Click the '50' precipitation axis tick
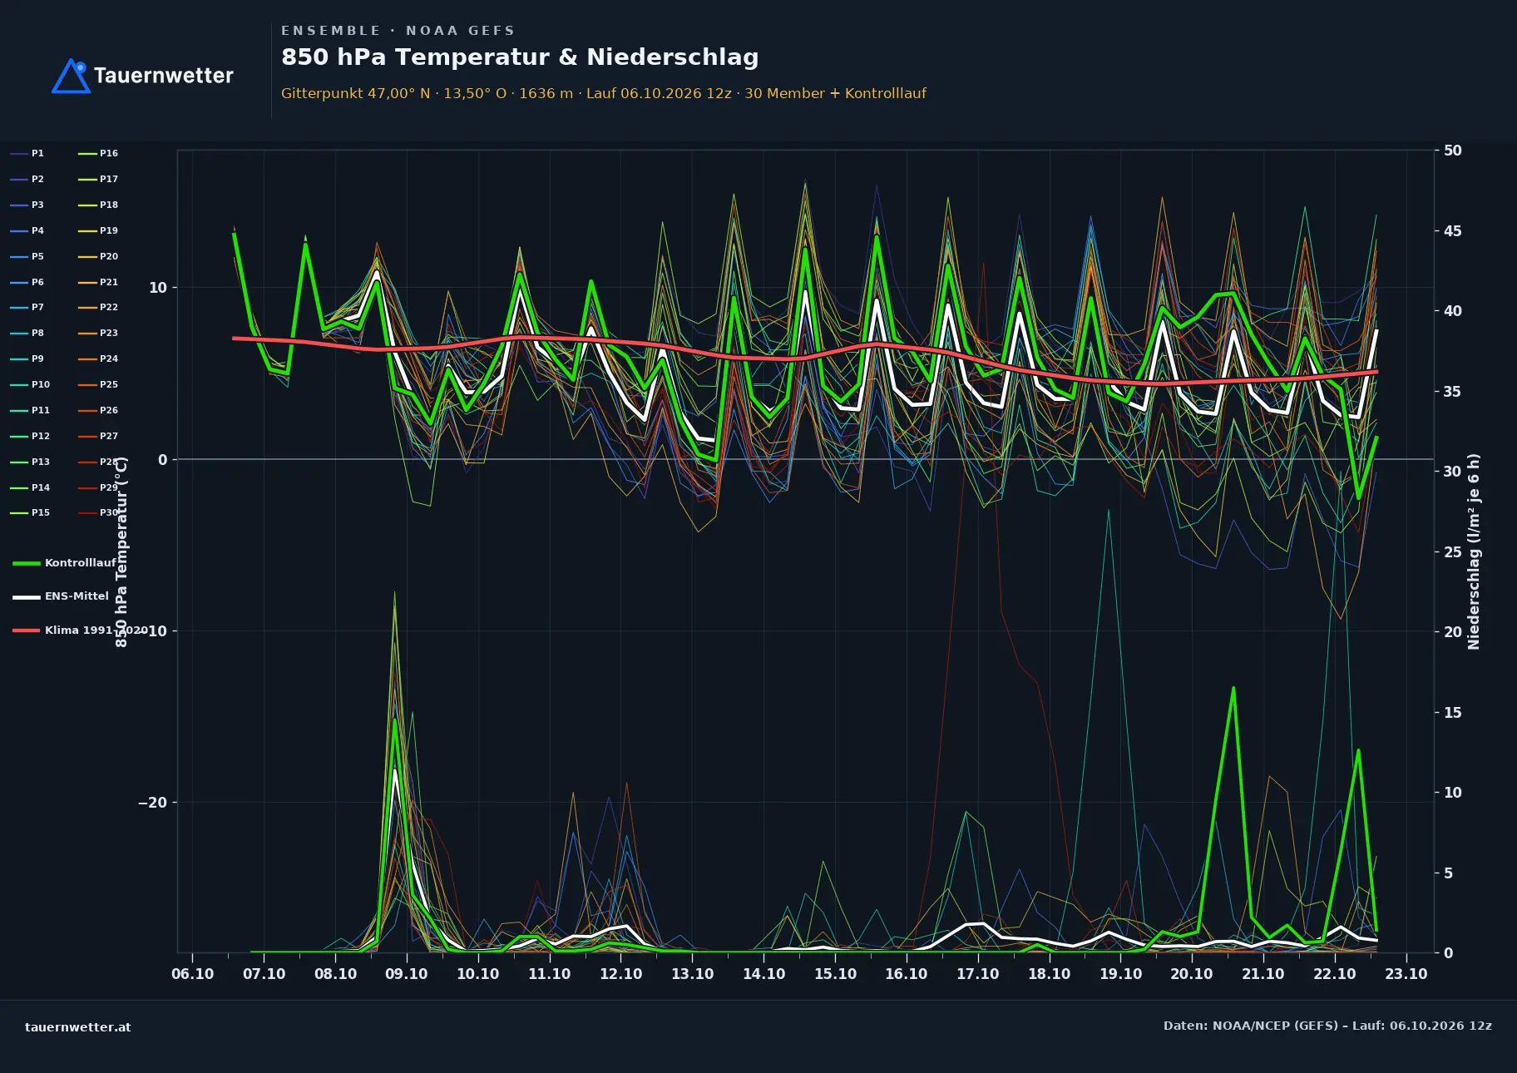The height and width of the screenshot is (1073, 1517). [1453, 151]
